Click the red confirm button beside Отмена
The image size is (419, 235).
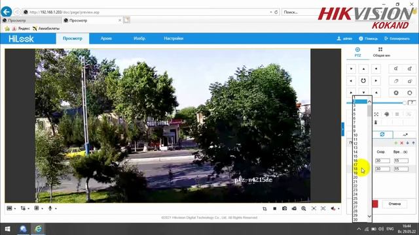(x=375, y=204)
